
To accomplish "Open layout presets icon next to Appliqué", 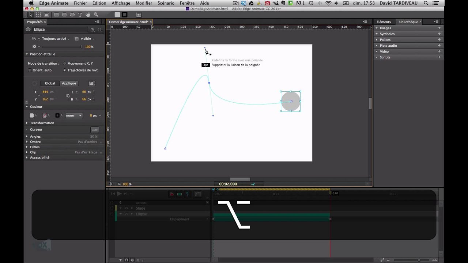I will tap(92, 83).
